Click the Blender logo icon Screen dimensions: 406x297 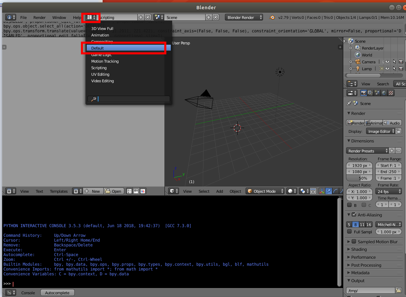272,17
